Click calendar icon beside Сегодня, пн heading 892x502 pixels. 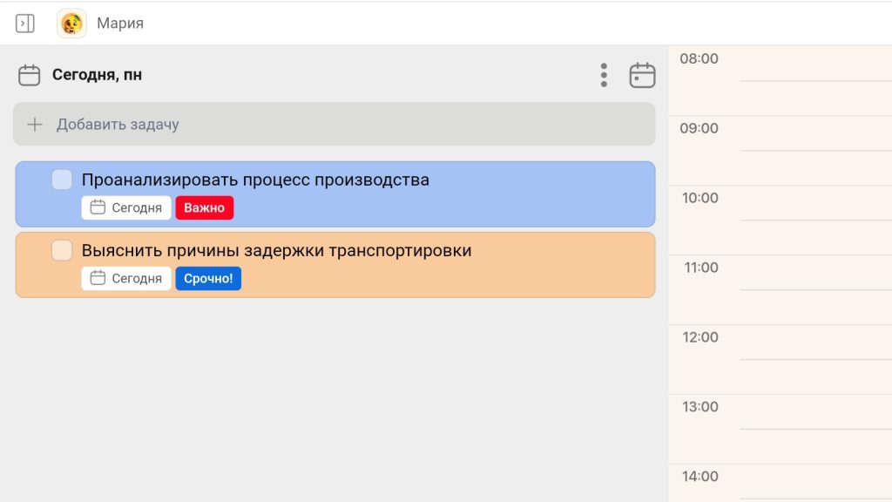click(29, 75)
